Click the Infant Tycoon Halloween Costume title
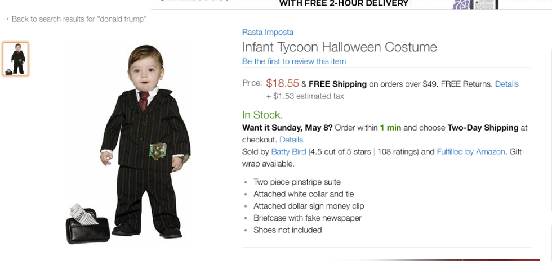 pyautogui.click(x=339, y=47)
